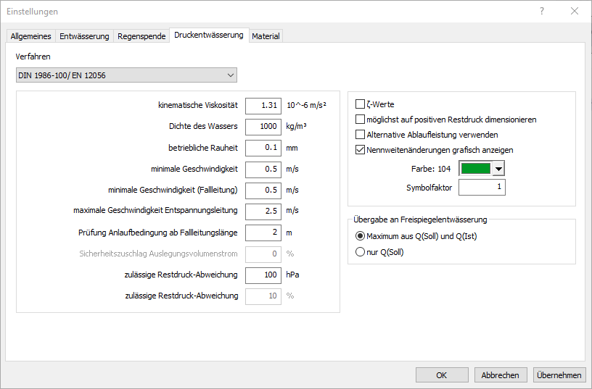Go to the Material tab
This screenshot has height=389, width=592.
tap(266, 36)
